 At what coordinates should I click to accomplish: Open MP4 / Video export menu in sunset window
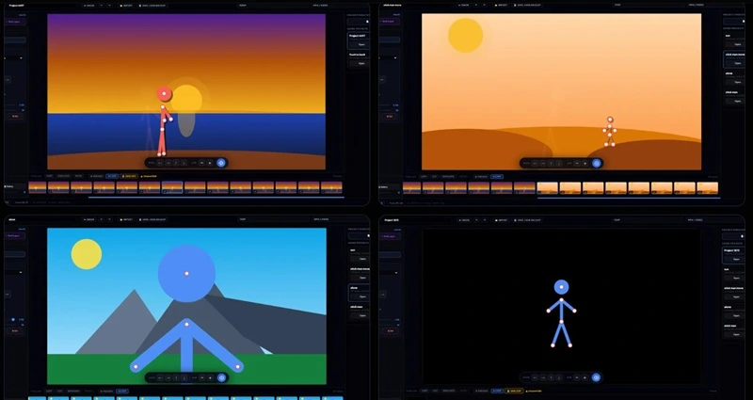point(321,6)
